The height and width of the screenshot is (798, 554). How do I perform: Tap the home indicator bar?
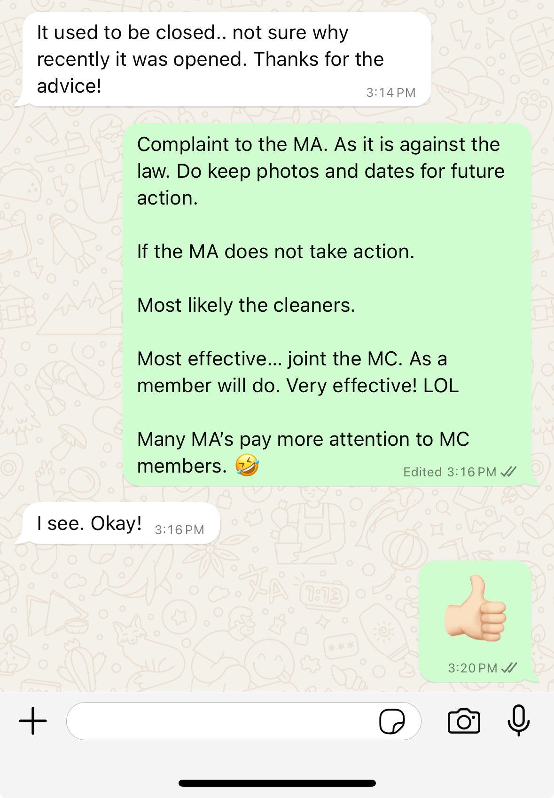pyautogui.click(x=277, y=783)
